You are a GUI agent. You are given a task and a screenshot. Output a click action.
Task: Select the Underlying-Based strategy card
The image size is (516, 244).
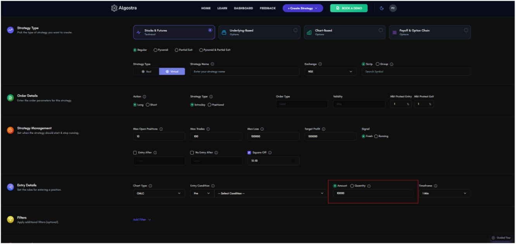pos(260,32)
